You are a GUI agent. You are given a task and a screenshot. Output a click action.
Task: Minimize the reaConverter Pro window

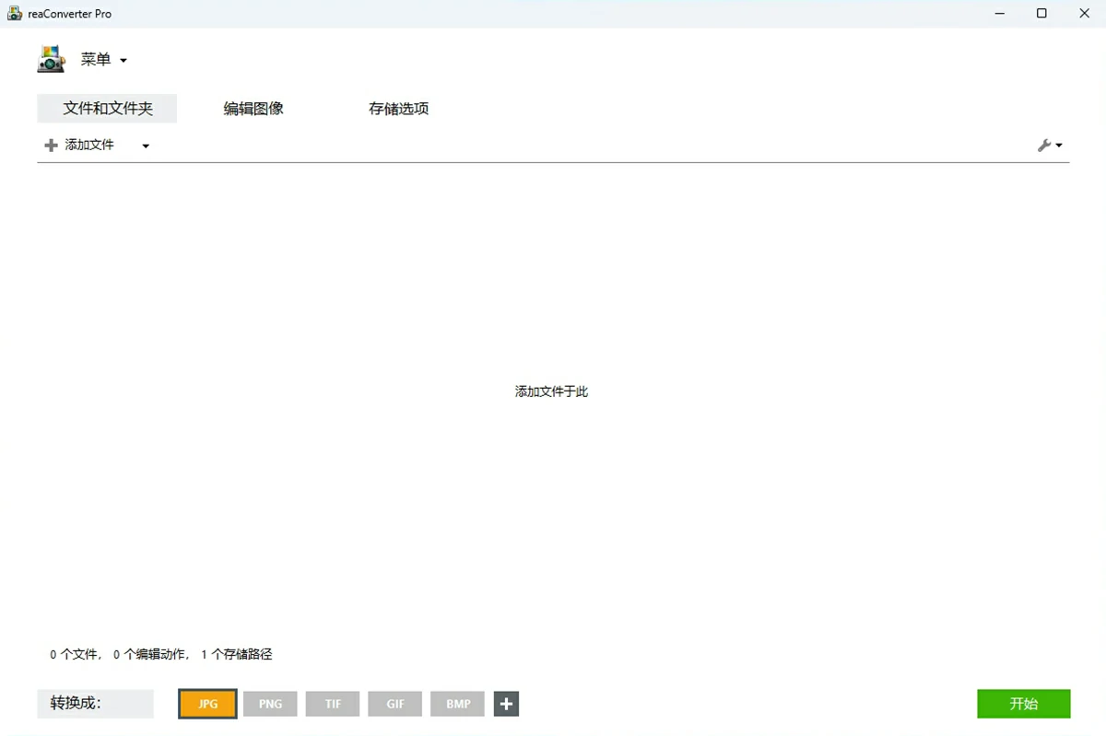1000,14
